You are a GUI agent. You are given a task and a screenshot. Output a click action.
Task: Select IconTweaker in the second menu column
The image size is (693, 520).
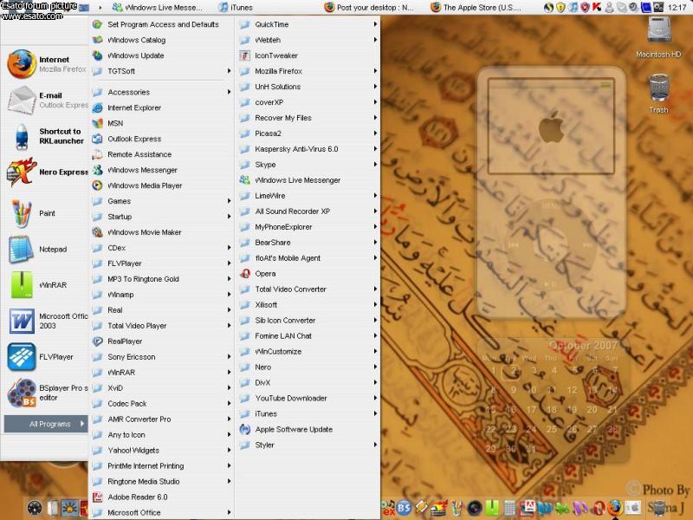[308, 55]
